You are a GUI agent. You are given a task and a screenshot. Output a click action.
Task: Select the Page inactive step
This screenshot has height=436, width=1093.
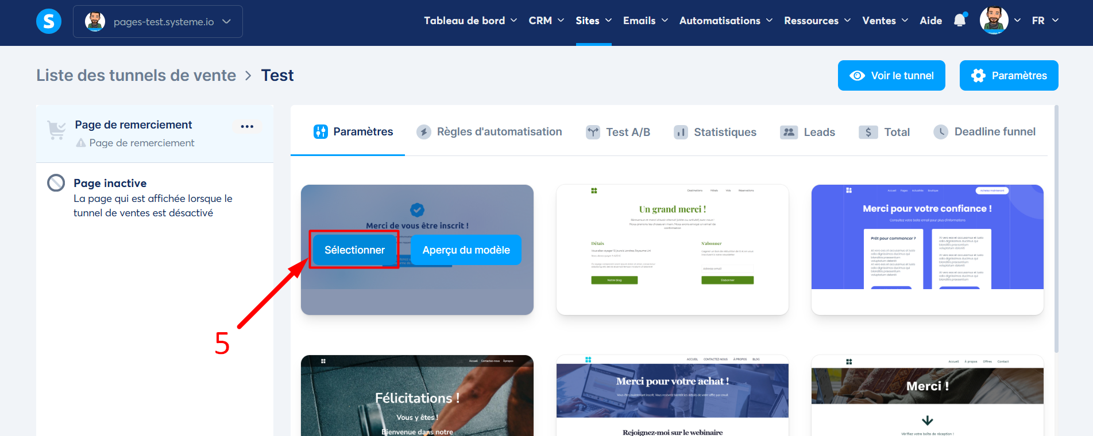pos(155,197)
